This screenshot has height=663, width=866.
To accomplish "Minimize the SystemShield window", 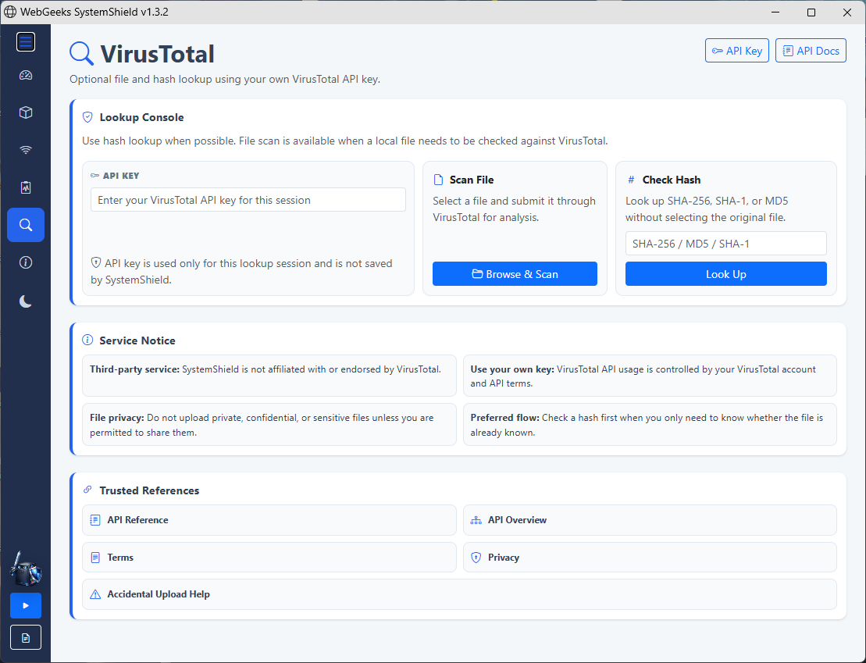I will click(x=775, y=12).
